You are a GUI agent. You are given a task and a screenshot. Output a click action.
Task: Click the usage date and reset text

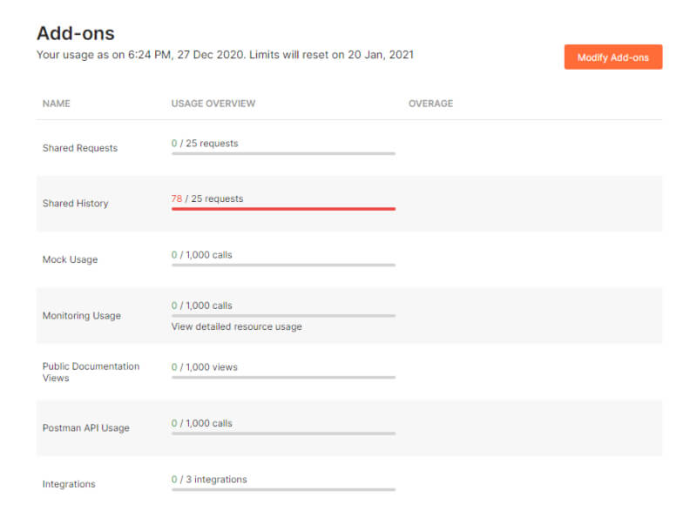click(225, 55)
